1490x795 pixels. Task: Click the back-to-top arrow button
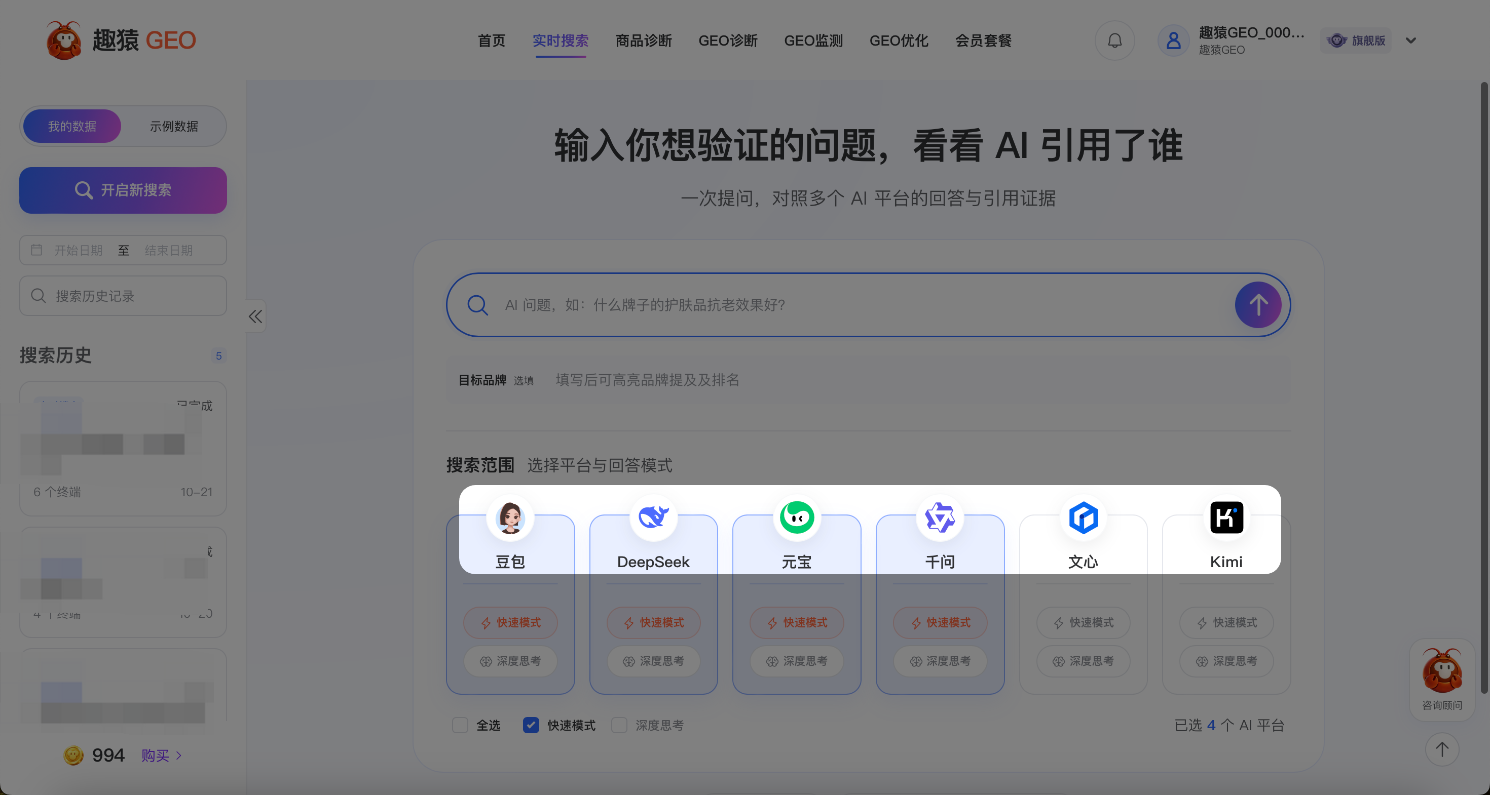click(x=1442, y=749)
